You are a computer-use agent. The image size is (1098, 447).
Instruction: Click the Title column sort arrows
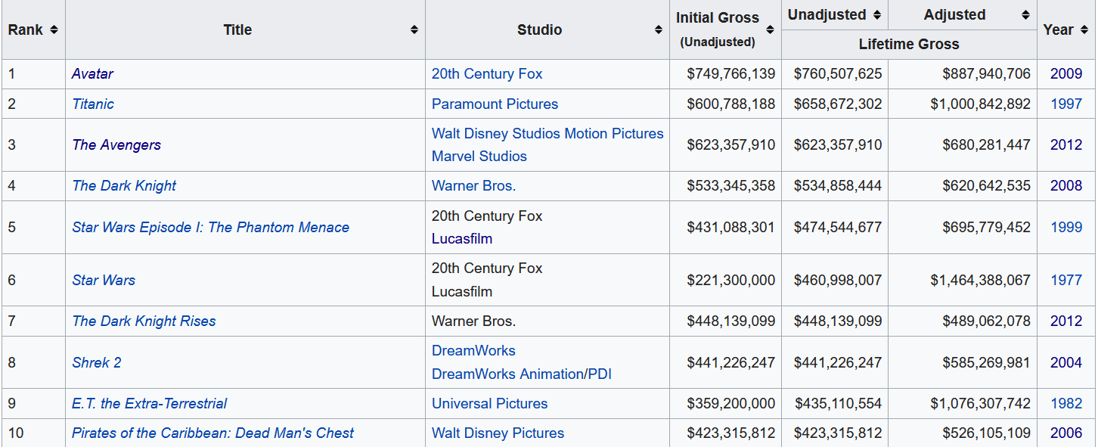414,29
